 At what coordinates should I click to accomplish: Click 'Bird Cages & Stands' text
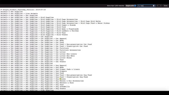tap(66, 25)
